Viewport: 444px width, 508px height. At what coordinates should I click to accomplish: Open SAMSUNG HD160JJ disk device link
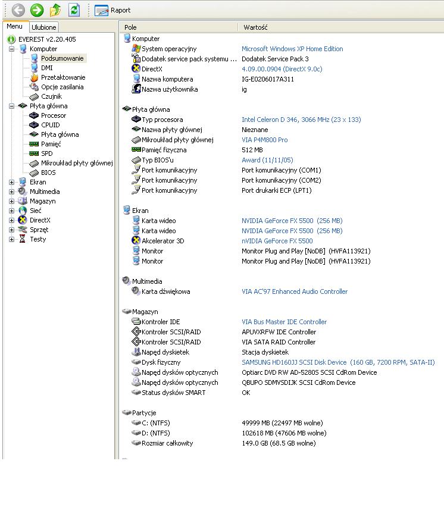click(338, 362)
